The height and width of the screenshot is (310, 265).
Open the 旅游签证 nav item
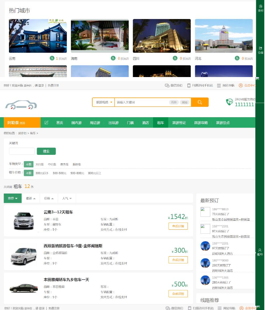coord(179,123)
